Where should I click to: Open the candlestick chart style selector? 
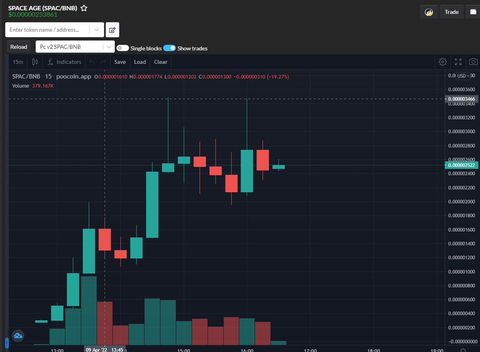(35, 62)
